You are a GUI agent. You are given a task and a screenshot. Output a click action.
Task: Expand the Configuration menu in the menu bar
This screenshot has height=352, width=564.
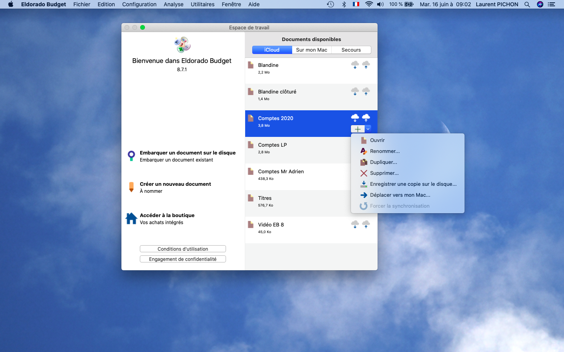(139, 4)
